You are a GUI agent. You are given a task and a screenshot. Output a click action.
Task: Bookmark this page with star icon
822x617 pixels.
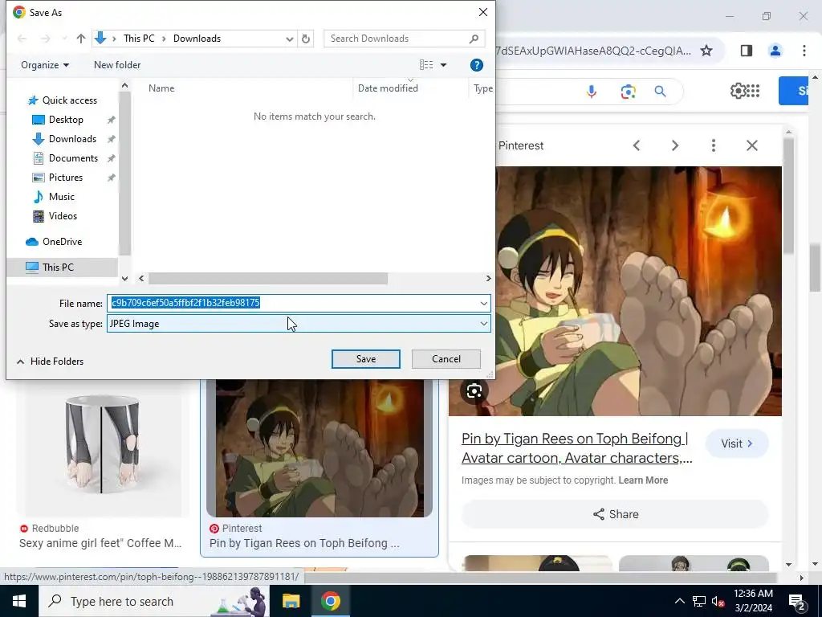click(706, 51)
